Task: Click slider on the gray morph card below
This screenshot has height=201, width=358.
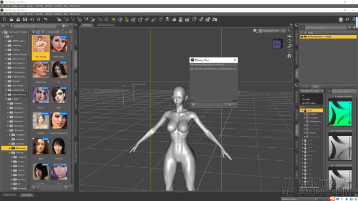Action: click(349, 148)
